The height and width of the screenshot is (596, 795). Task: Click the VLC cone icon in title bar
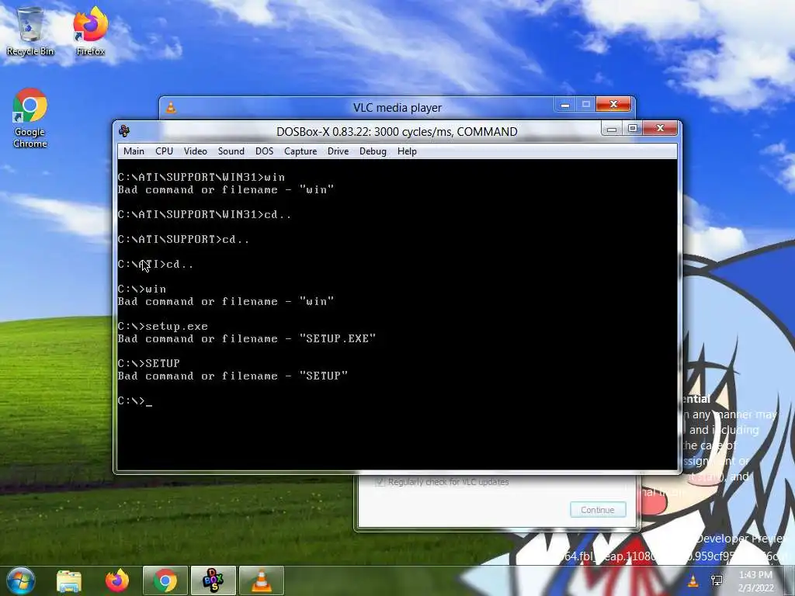point(172,107)
